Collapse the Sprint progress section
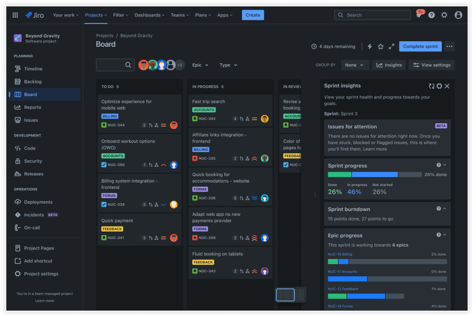This screenshot has height=317, width=474. pyautogui.click(x=445, y=165)
